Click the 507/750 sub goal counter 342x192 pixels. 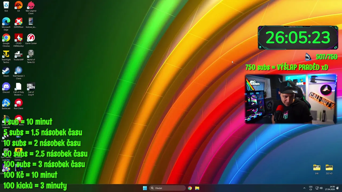(x=326, y=57)
